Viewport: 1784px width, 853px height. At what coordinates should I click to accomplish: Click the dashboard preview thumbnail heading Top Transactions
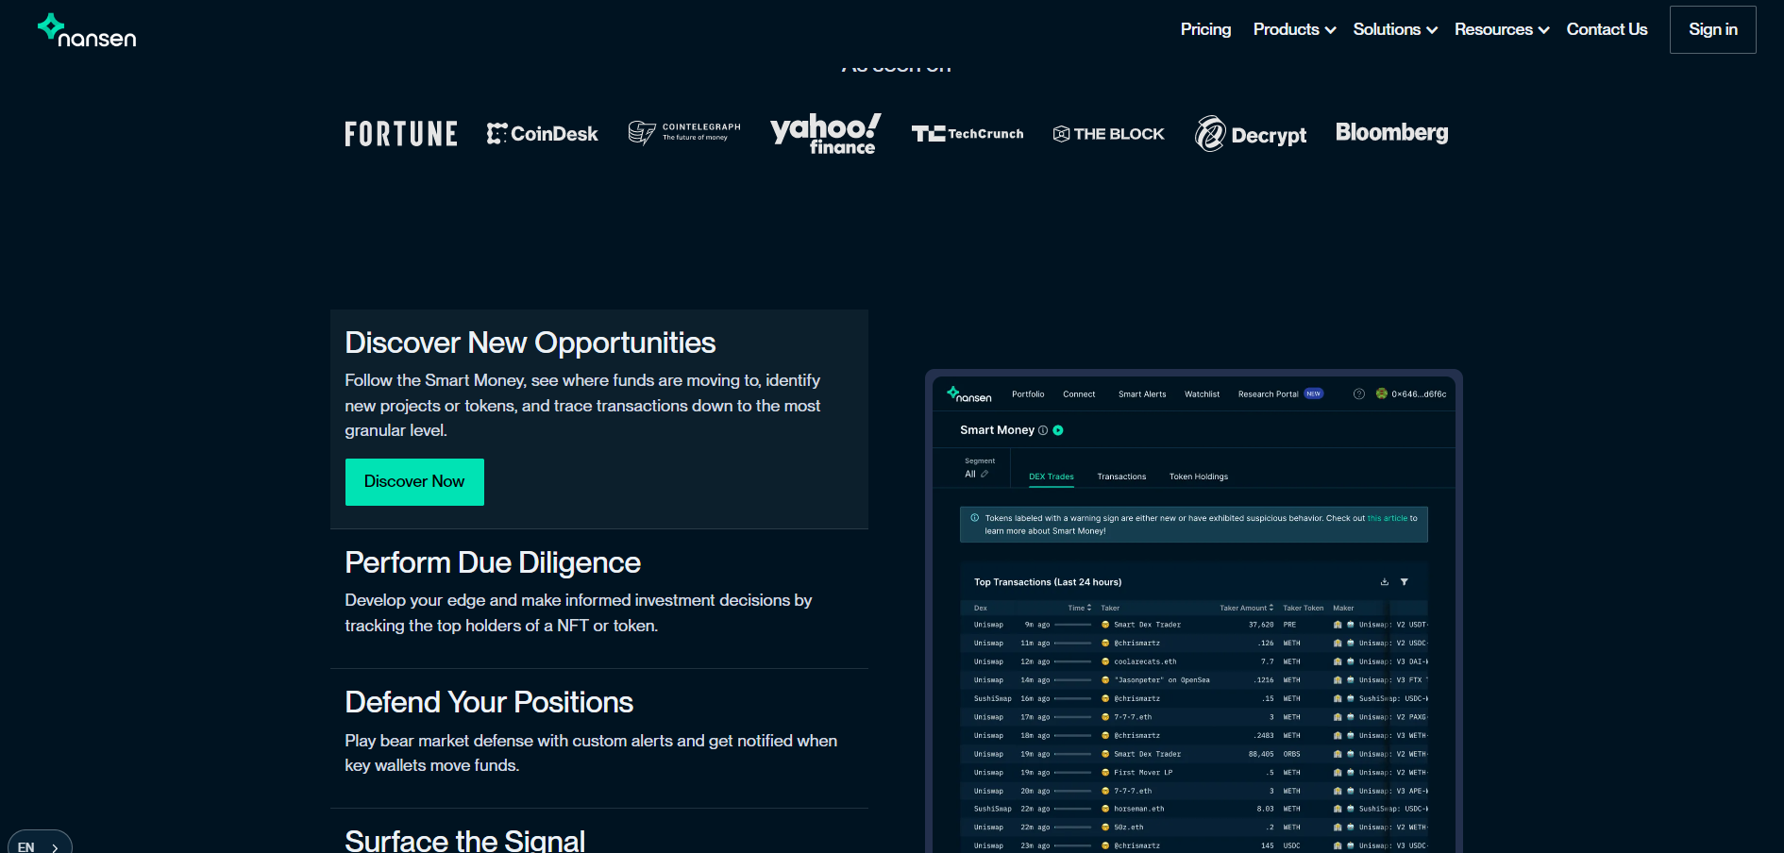click(1048, 582)
